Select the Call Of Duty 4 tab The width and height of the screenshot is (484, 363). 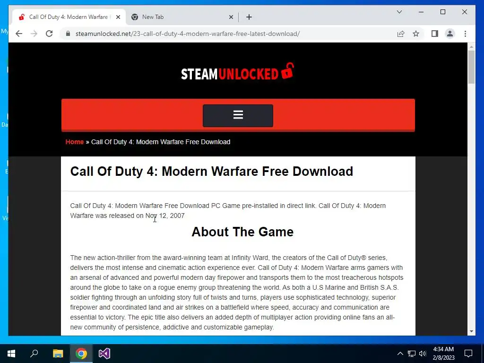coord(69,17)
